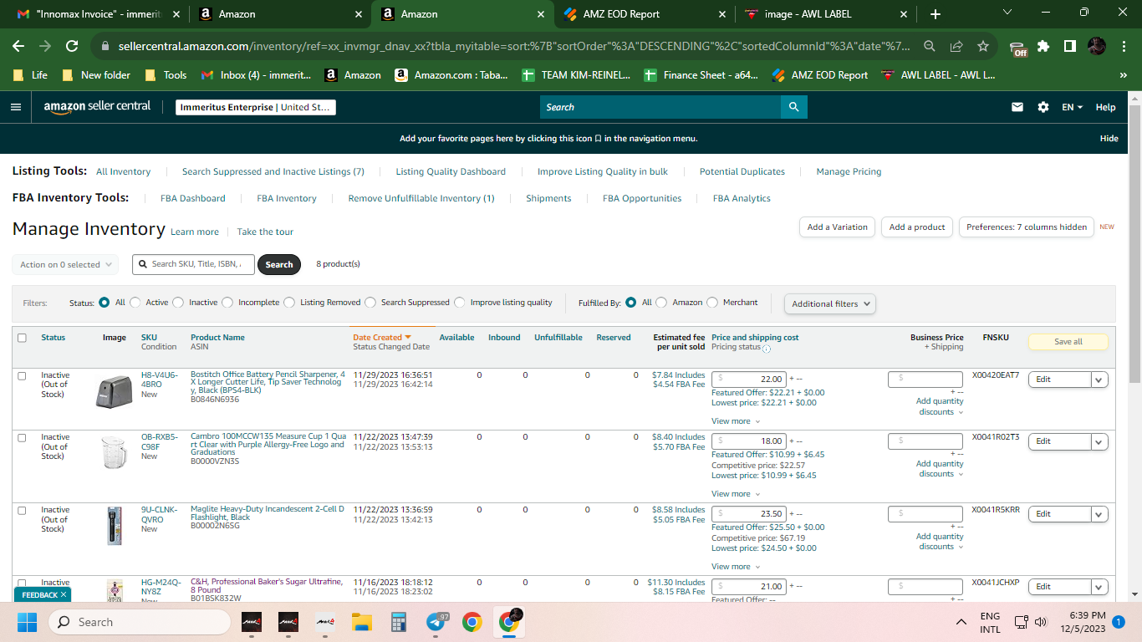The image size is (1142, 642).
Task: Show hidden bookmarks with the double chevron
Action: coord(1123,75)
